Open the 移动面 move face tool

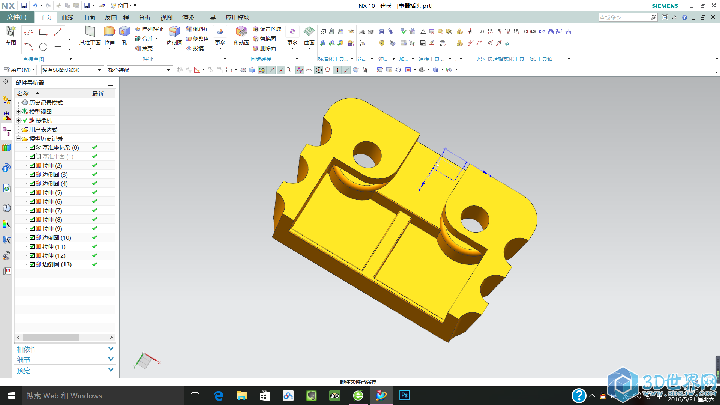[241, 36]
